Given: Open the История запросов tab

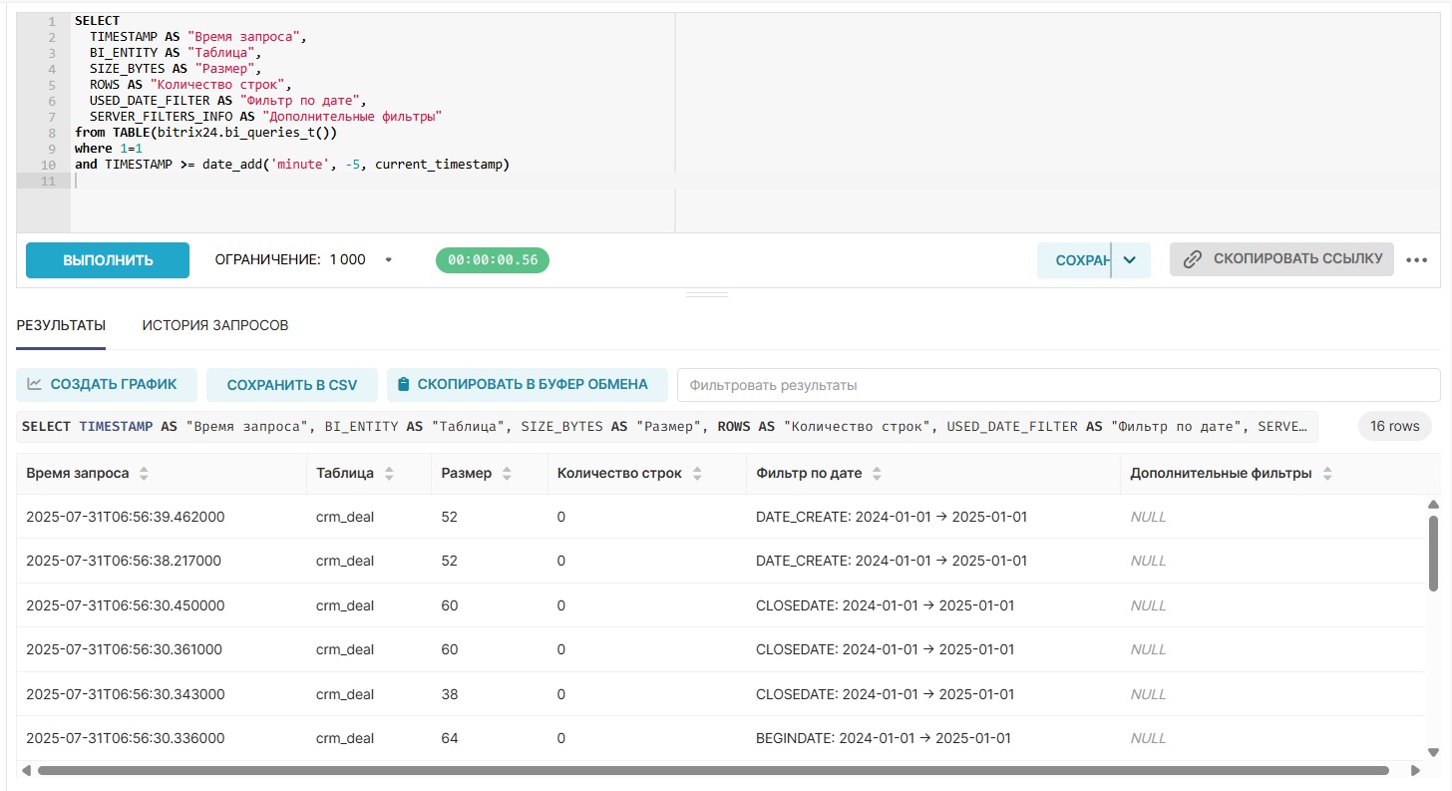Looking at the screenshot, I should click(215, 325).
